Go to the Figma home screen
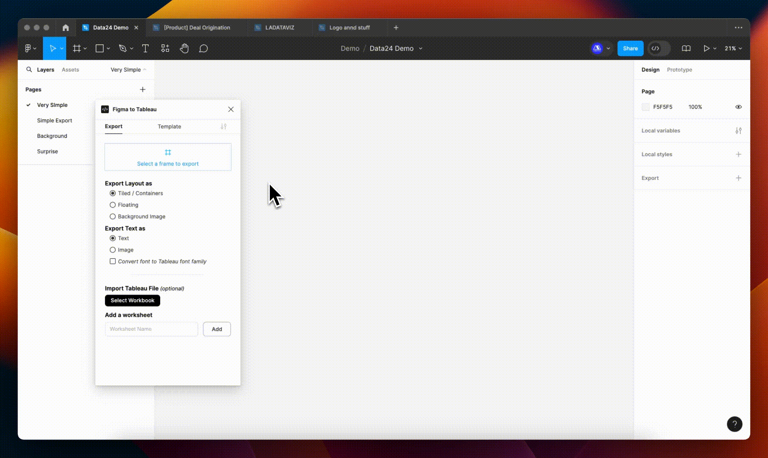The width and height of the screenshot is (768, 458). point(65,28)
